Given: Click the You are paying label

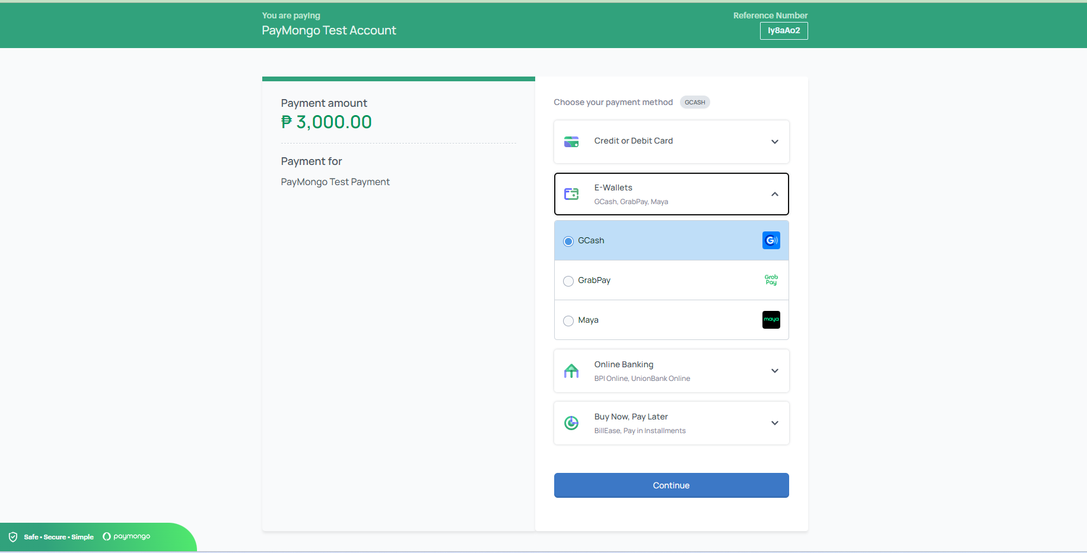Looking at the screenshot, I should tap(291, 15).
